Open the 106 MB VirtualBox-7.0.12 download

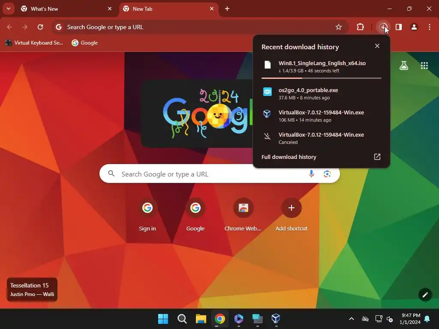[x=322, y=116]
